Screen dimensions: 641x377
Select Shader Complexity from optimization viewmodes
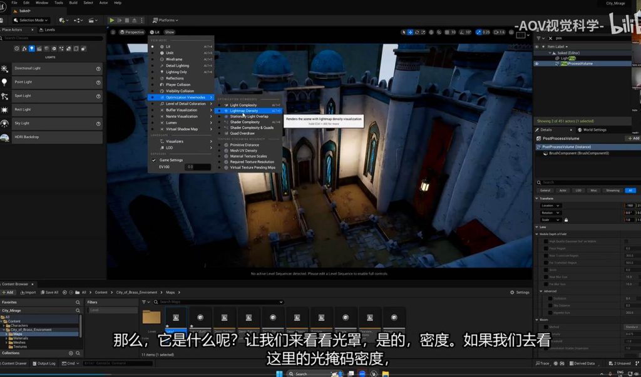pyautogui.click(x=244, y=122)
